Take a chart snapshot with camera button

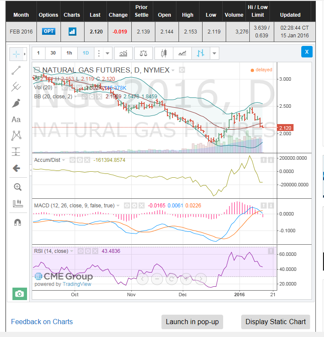click(x=19, y=294)
